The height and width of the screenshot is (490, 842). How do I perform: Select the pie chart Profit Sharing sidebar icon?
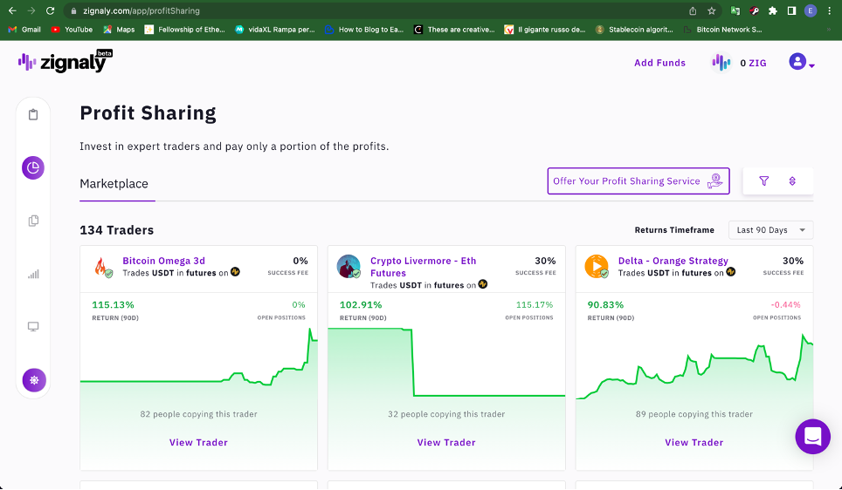click(33, 167)
